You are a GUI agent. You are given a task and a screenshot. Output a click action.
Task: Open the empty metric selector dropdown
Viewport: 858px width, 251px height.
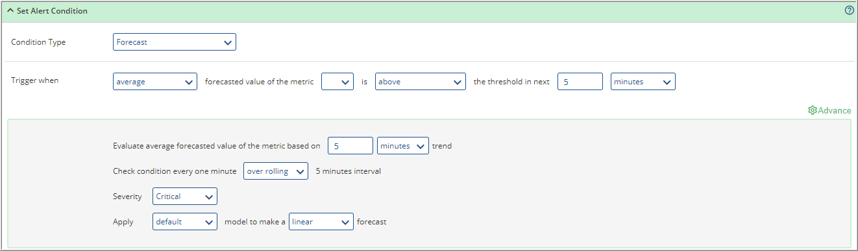[337, 82]
